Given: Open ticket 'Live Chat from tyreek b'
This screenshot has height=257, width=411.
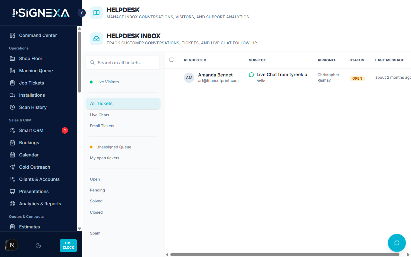Looking at the screenshot, I should coord(282,75).
